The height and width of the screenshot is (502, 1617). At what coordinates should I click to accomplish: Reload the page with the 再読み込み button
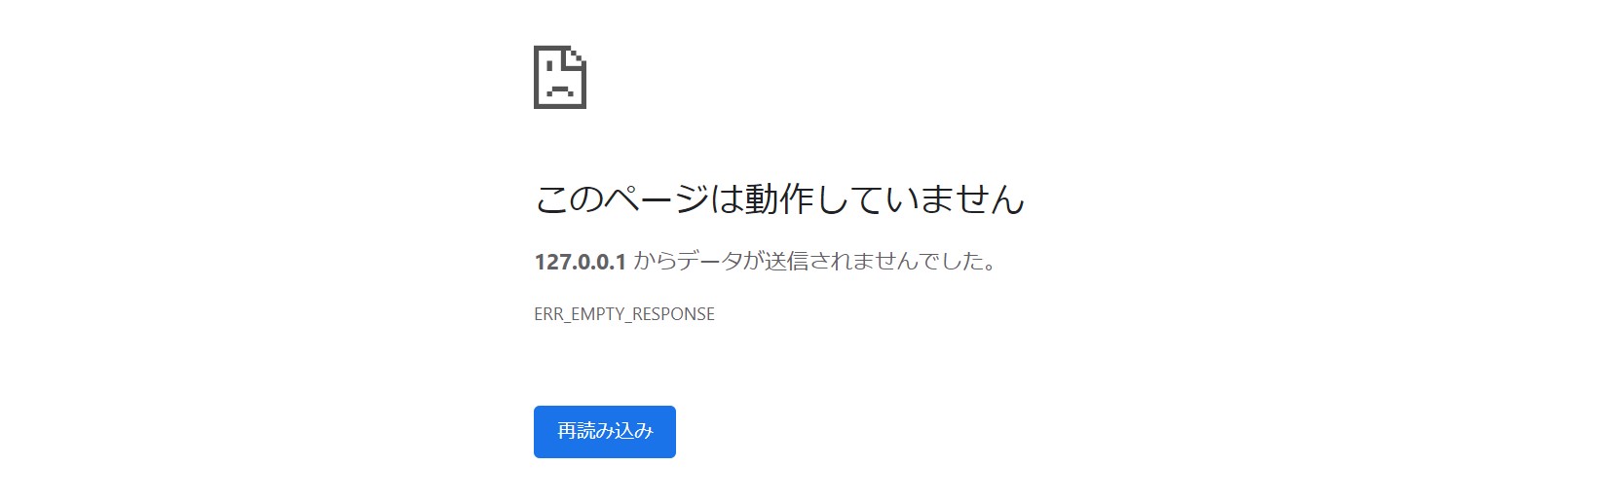[605, 432]
